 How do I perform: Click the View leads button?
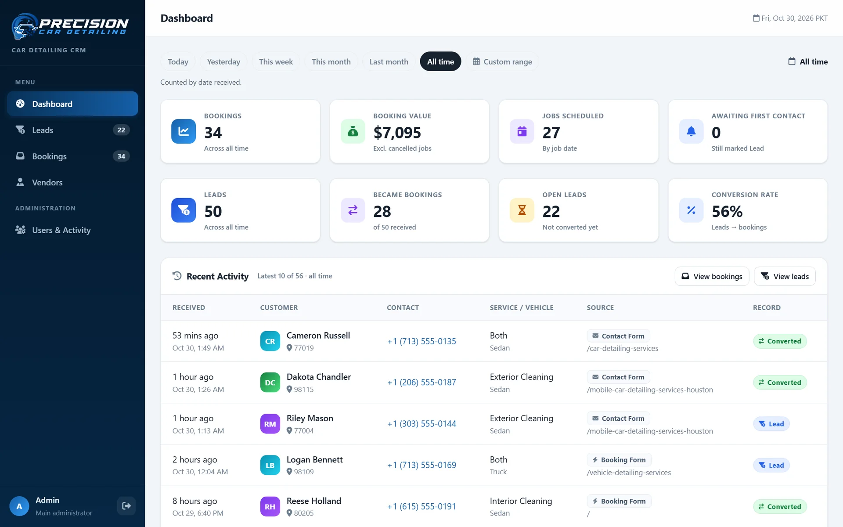click(785, 276)
